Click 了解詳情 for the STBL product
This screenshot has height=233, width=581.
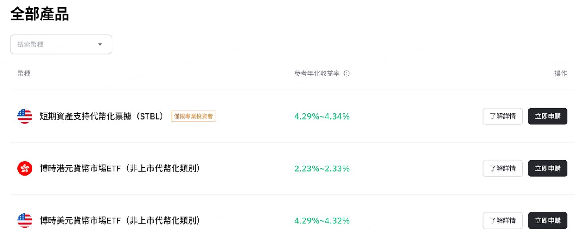point(503,116)
